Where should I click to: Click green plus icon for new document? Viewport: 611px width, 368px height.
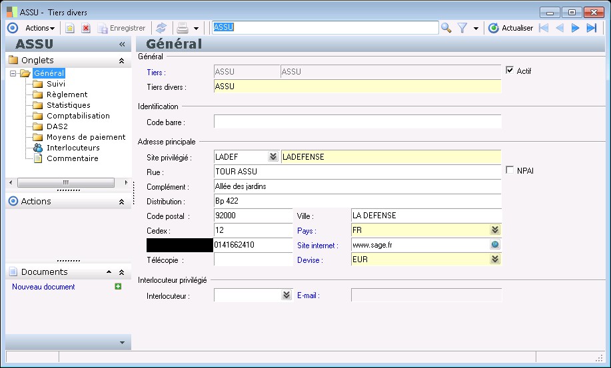coord(118,287)
